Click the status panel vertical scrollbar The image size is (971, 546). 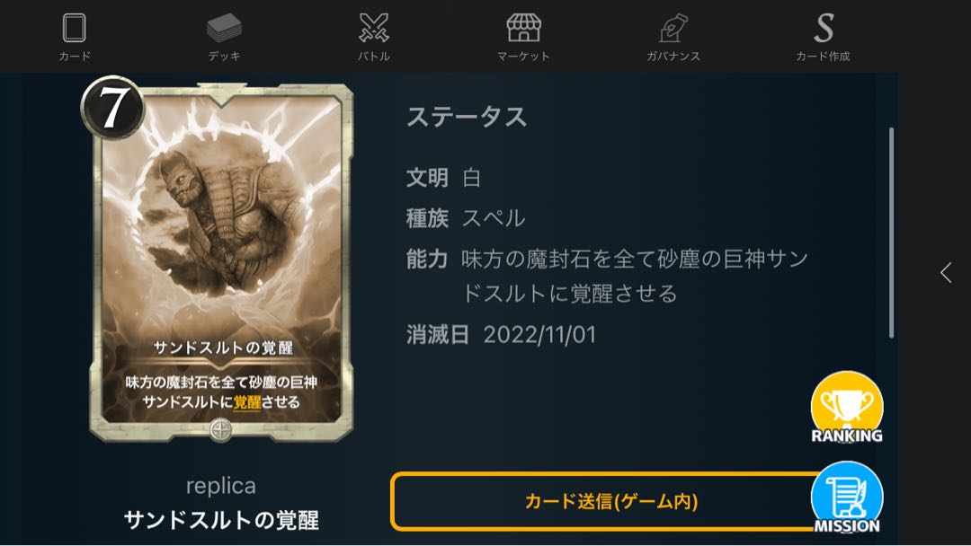click(891, 233)
